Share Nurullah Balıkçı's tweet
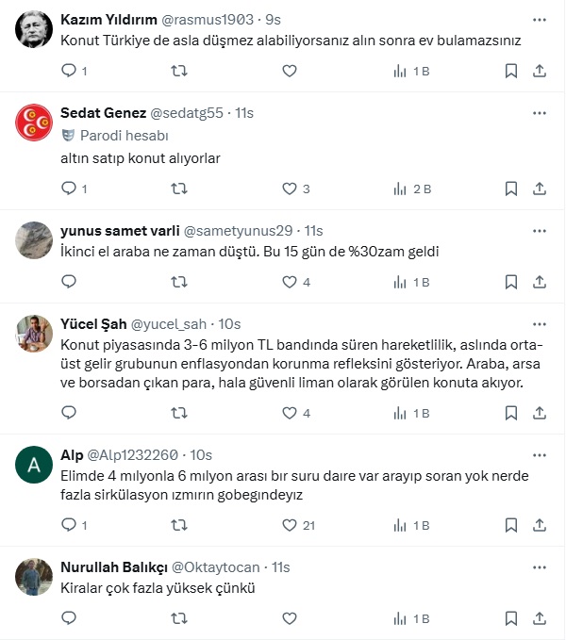The width and height of the screenshot is (566, 640). click(x=539, y=618)
